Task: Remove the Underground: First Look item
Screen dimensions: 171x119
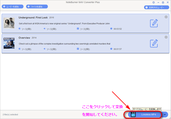Action: [166, 17]
